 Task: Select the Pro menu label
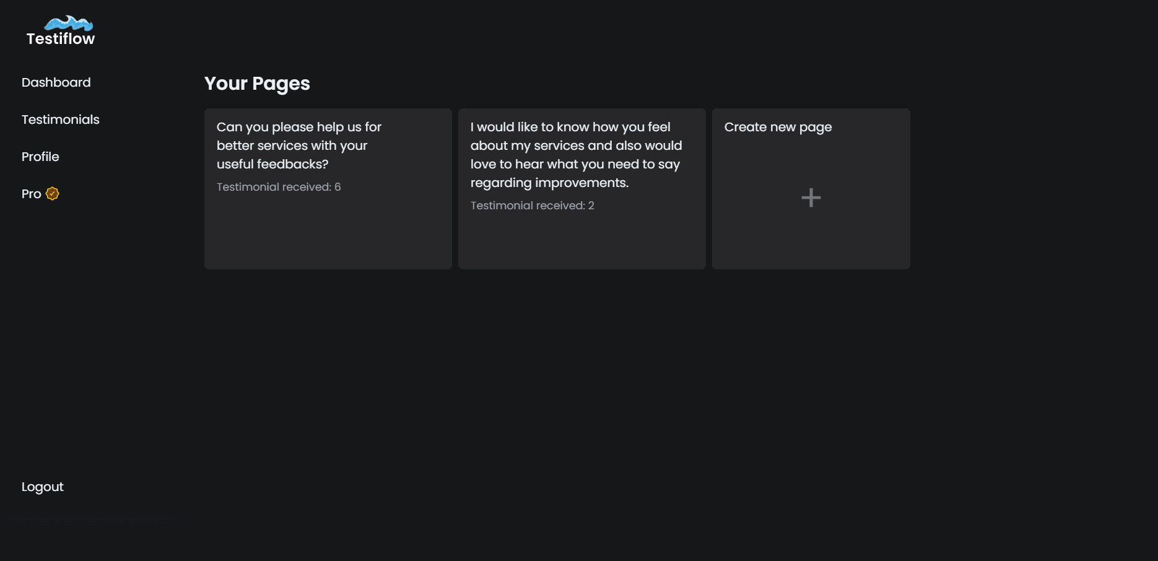[x=31, y=194]
